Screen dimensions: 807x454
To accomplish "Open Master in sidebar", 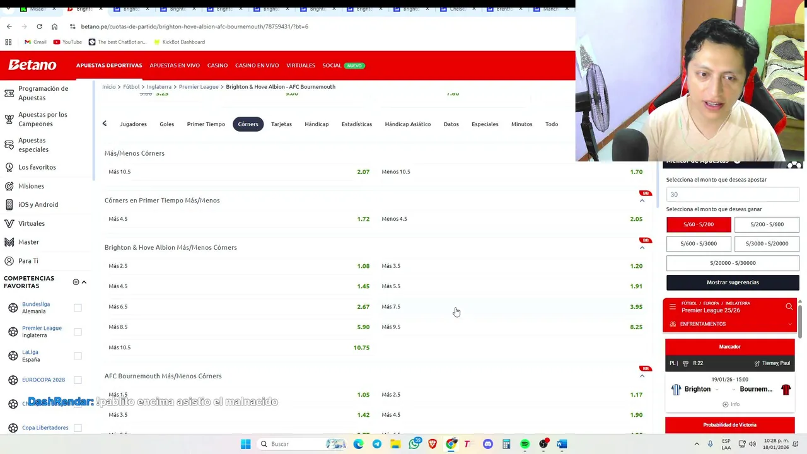I will 28,242.
